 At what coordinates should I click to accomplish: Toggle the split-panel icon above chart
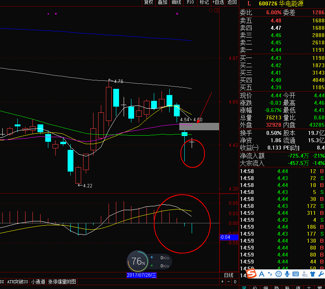click(x=216, y=10)
